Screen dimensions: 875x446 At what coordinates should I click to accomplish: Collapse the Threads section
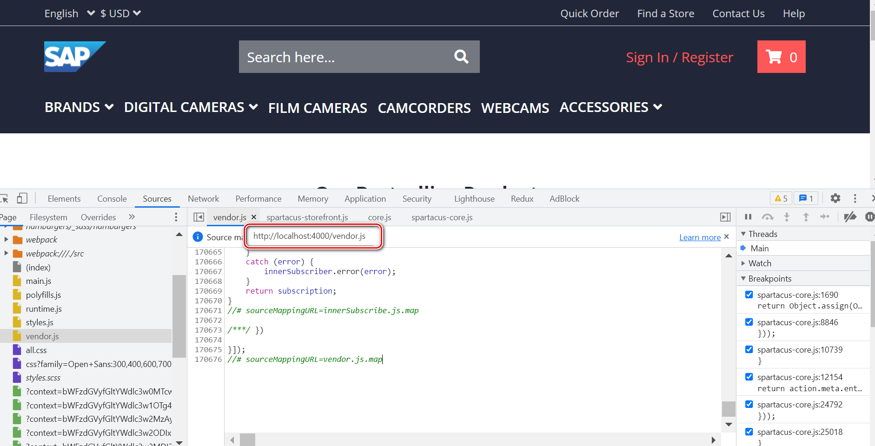click(743, 234)
